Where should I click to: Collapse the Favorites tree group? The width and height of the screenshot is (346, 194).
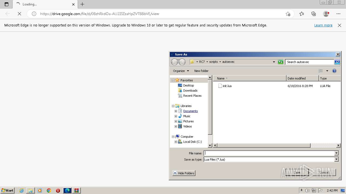coord(173,80)
